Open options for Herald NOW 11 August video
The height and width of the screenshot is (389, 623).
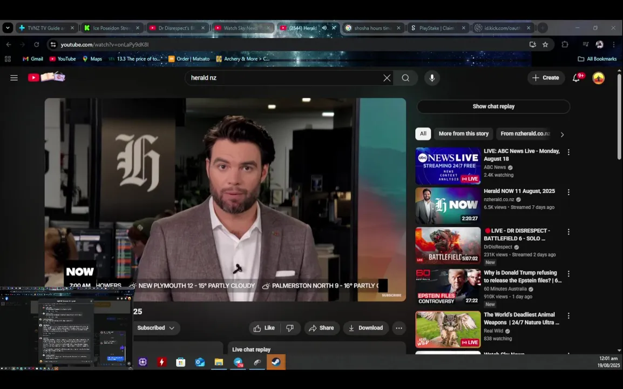568,192
